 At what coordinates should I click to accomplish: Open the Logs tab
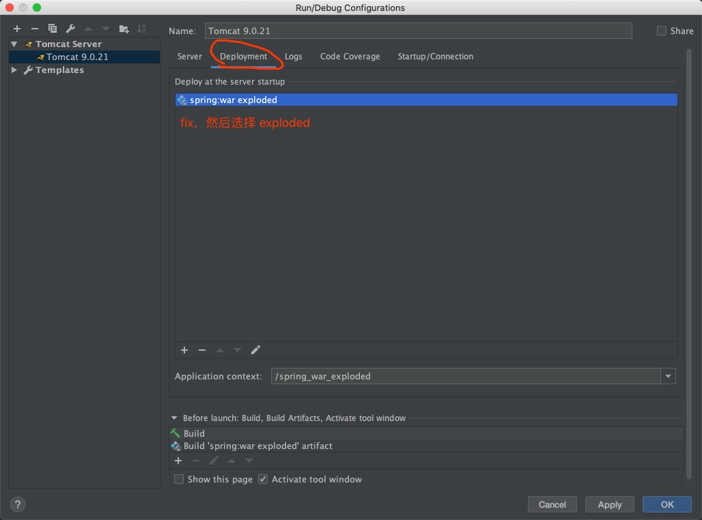(293, 57)
